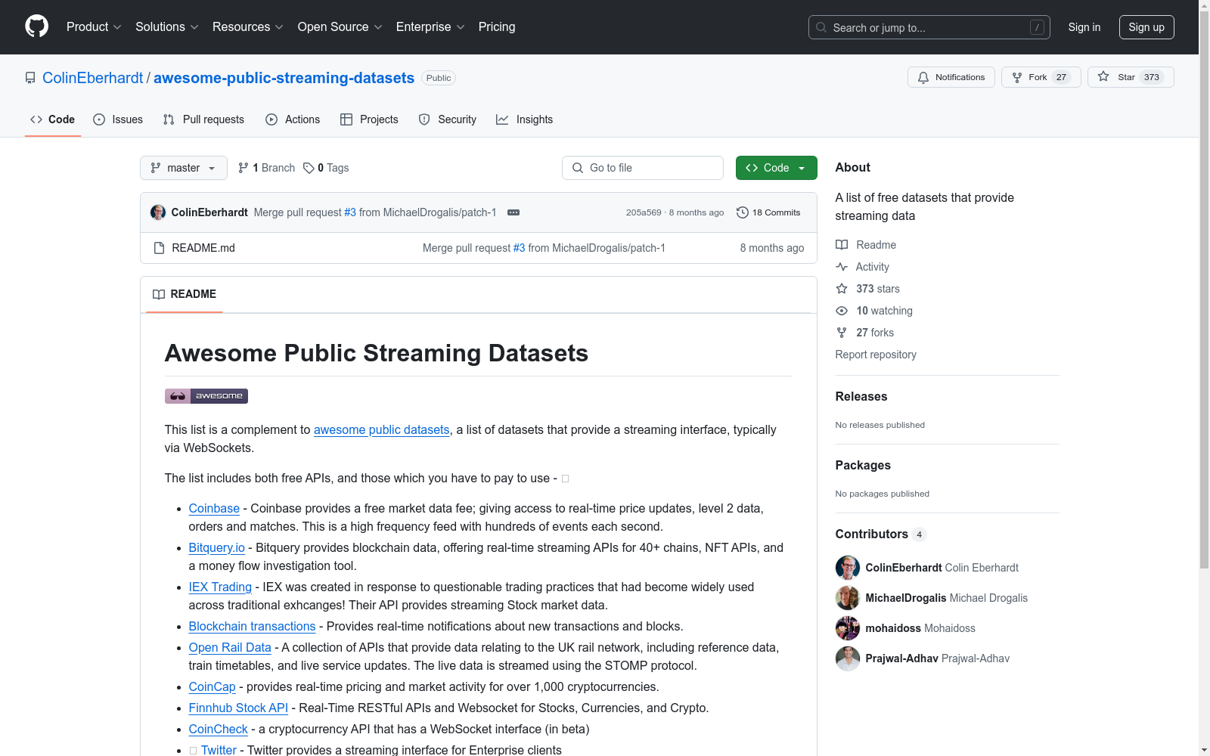Click the eye icon beside 10 watching
This screenshot has width=1210, height=756.
point(842,311)
